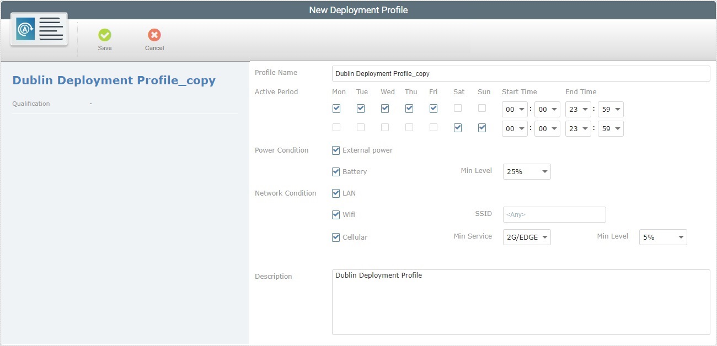717x346 pixels.
Task: Uncheck the Friday checkbox
Action: pyautogui.click(x=434, y=108)
